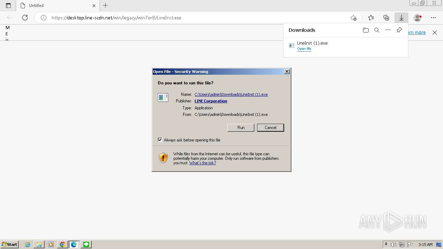Viewport: 443px width, 249px height.
Task: Open Collections panel
Action: (386, 18)
